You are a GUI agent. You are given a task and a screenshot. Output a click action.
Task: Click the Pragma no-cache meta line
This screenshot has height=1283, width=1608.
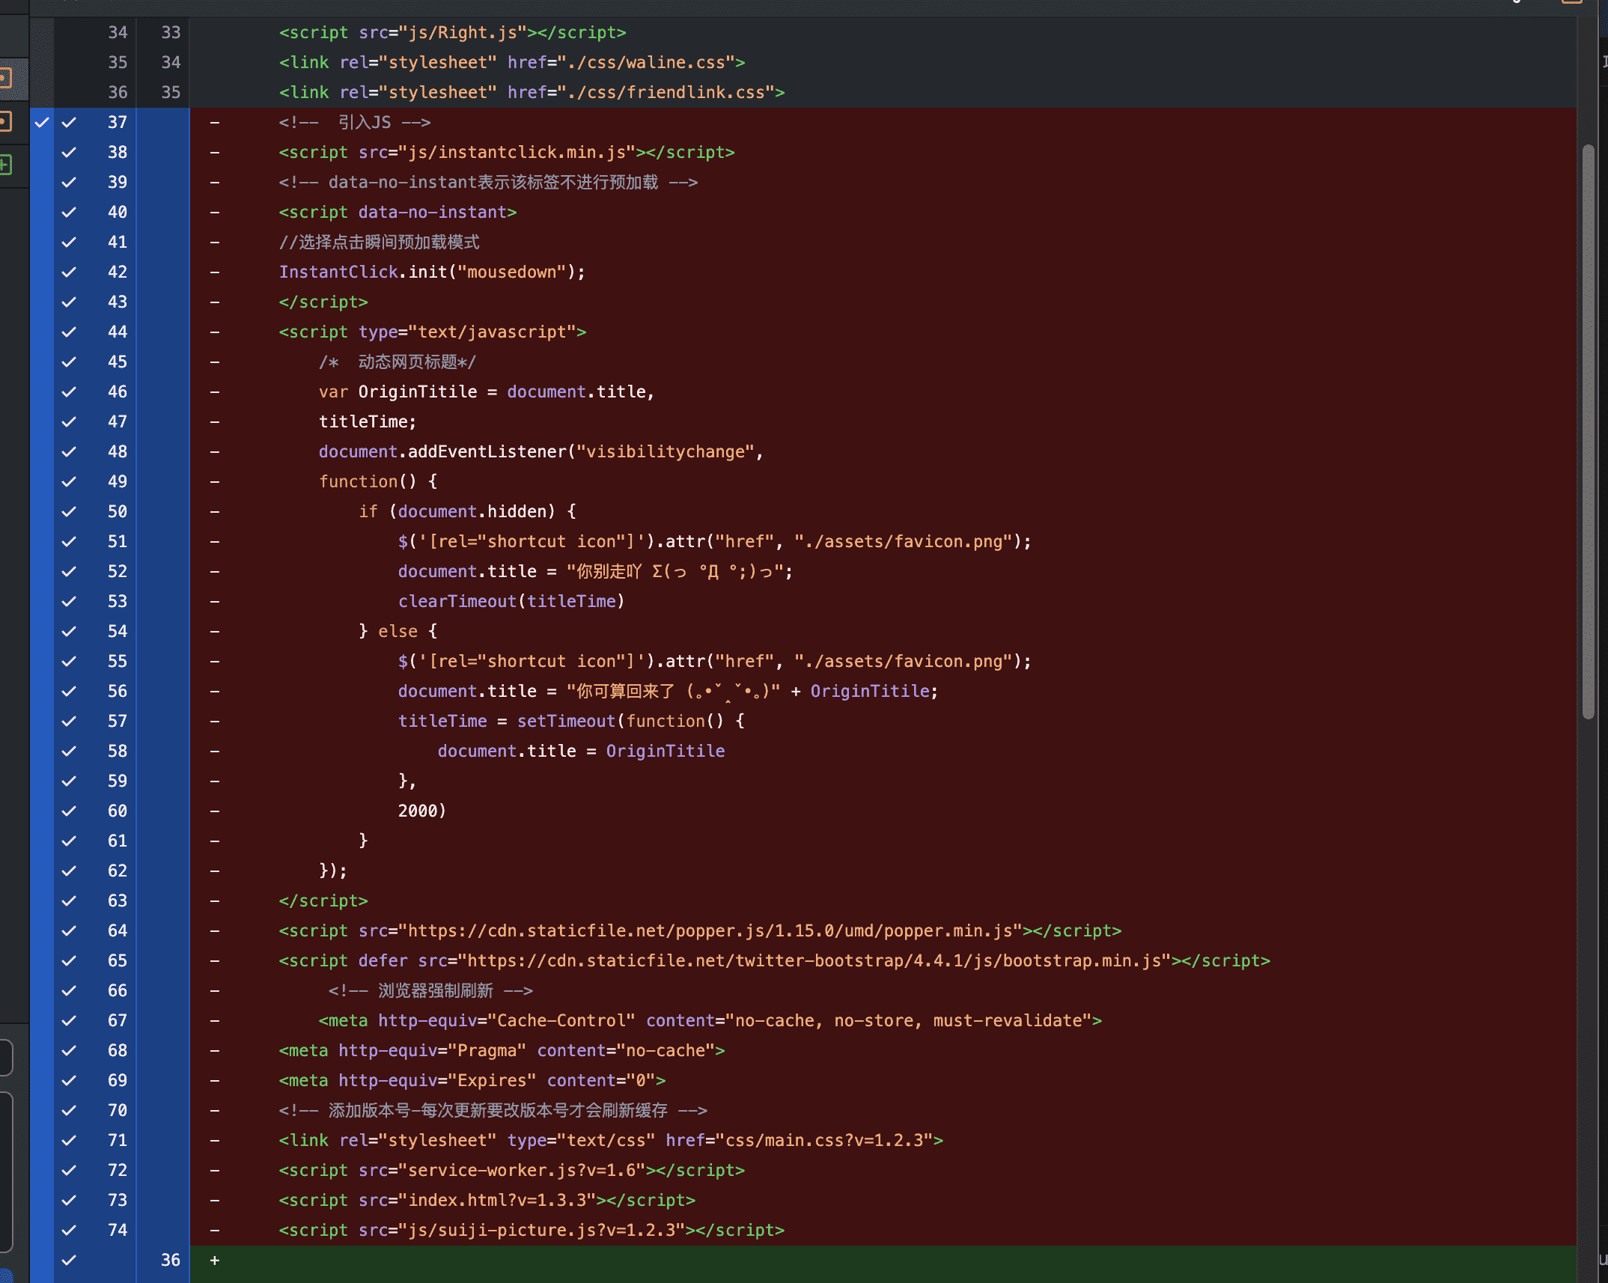click(x=502, y=1050)
